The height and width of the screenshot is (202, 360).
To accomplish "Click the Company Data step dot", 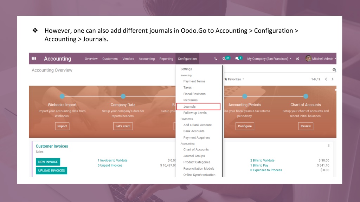I will coord(123,96).
